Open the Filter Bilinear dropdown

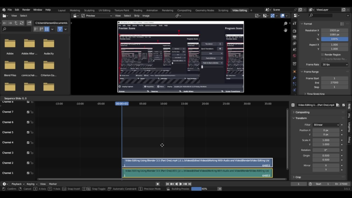(x=326, y=125)
